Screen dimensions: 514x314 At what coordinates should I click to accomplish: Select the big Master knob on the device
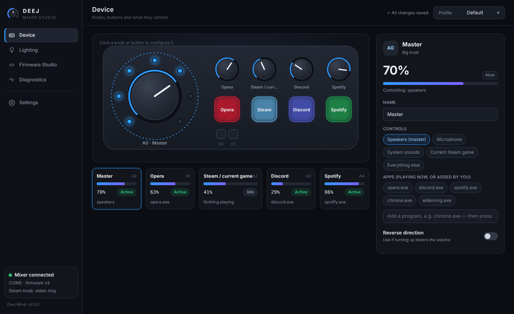coord(155,96)
